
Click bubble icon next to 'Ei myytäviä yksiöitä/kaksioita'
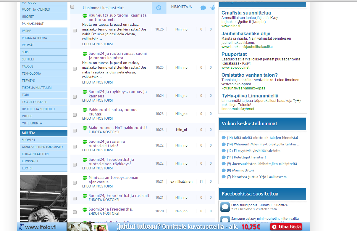point(224,151)
